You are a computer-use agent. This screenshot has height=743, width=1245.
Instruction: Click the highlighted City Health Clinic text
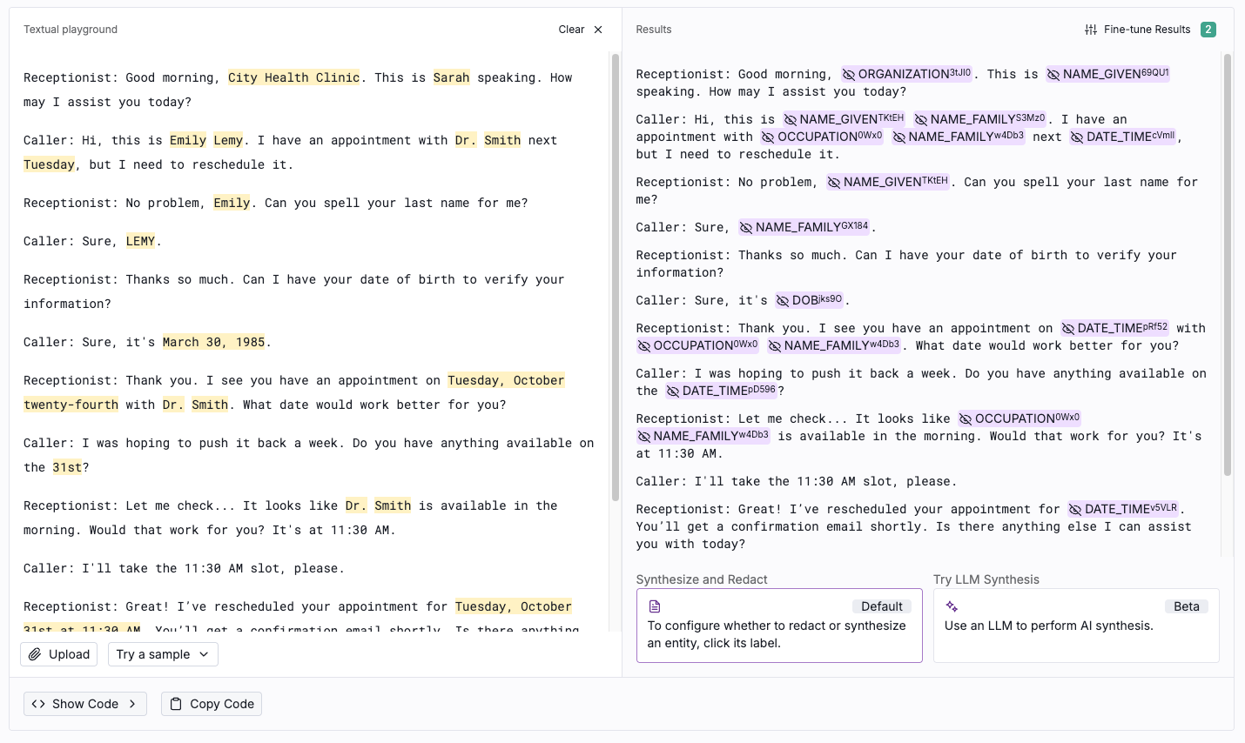pyautogui.click(x=293, y=77)
